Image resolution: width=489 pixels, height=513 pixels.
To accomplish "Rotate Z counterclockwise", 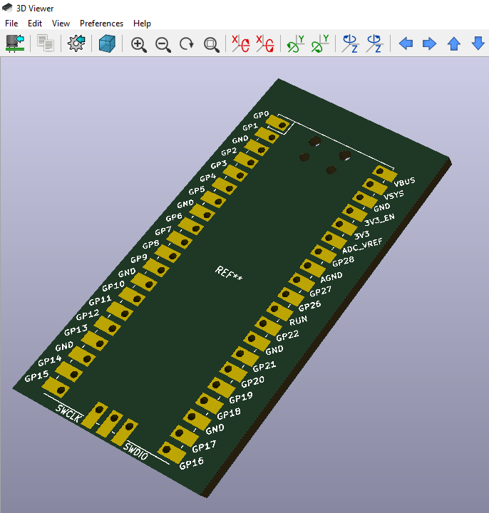I will point(374,44).
